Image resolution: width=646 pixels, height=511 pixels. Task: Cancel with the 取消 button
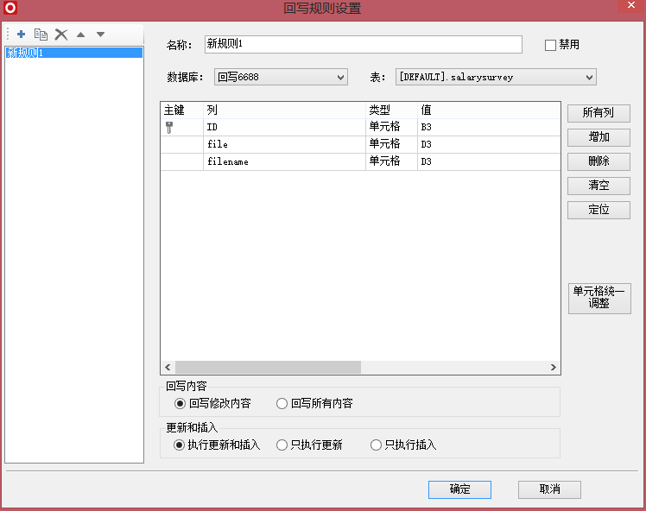[549, 489]
